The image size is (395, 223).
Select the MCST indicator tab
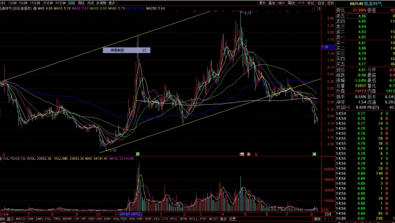[213, 219]
